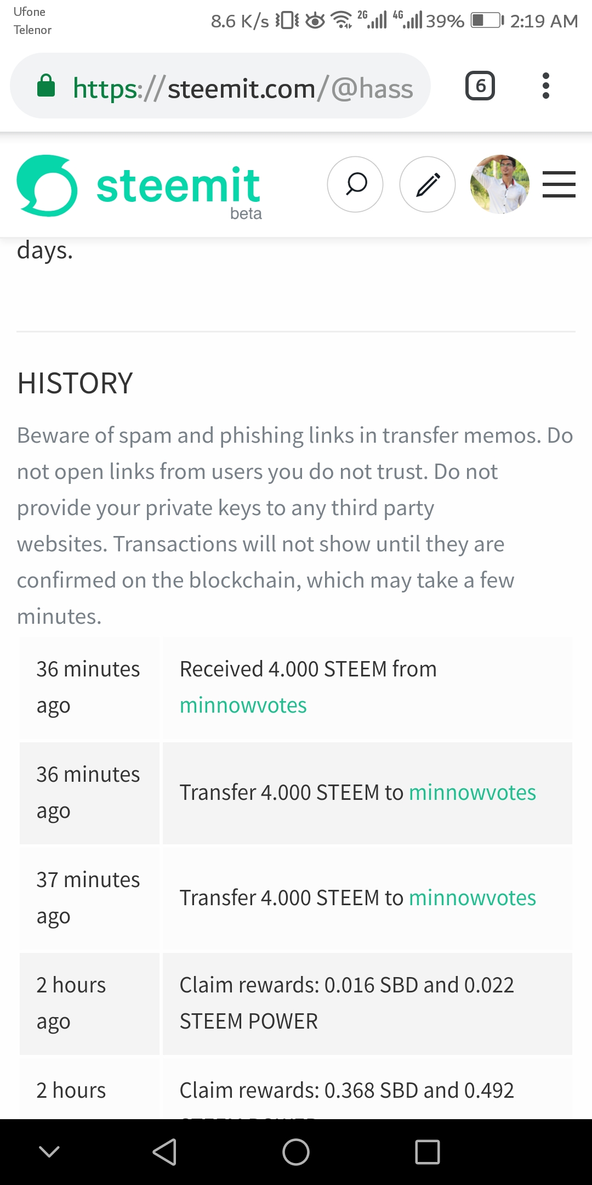Tap the pencil compose post icon
Viewport: 592px width, 1185px height.
pos(428,184)
